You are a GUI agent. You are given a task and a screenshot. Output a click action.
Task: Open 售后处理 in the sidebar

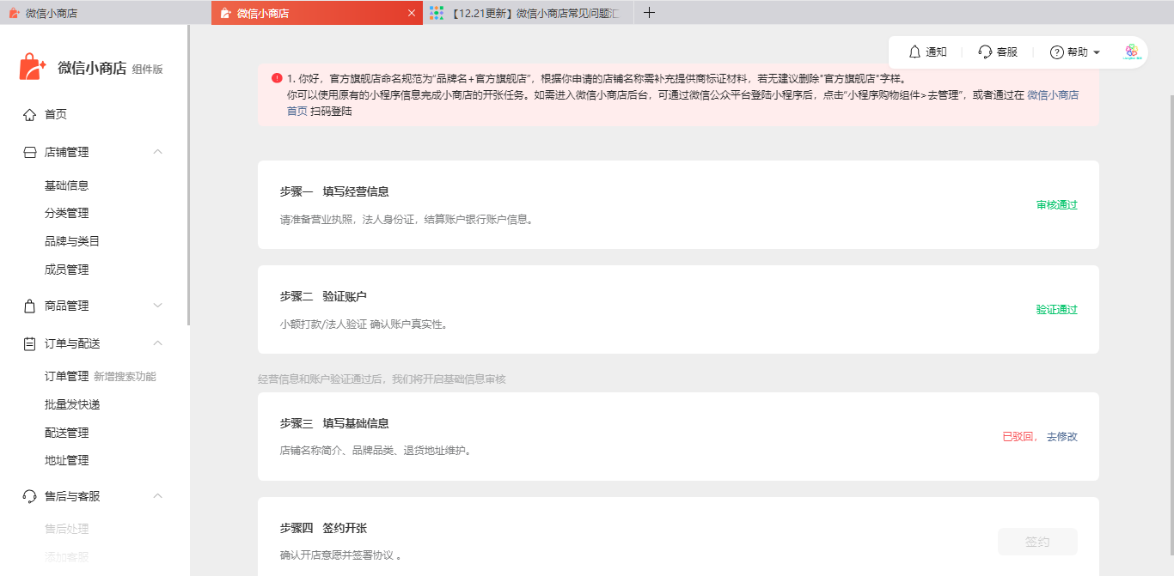66,529
